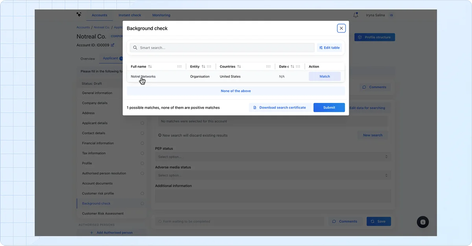The height and width of the screenshot is (246, 472).
Task: Click the IS user avatar badge
Action: (391, 15)
